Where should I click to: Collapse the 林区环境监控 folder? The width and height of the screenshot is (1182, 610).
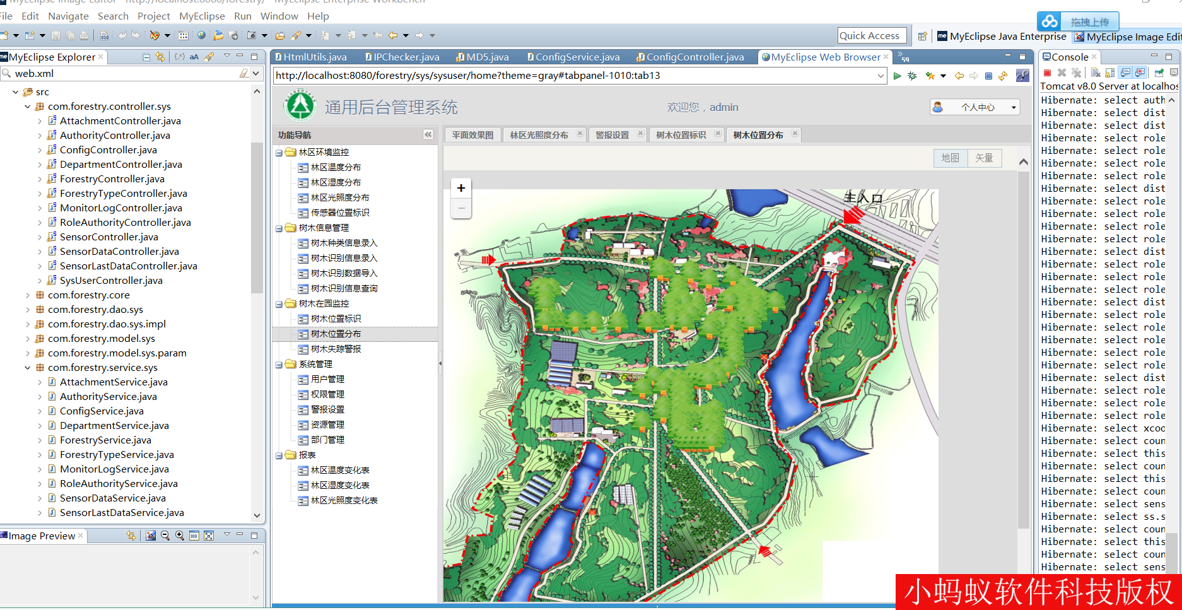(x=279, y=153)
